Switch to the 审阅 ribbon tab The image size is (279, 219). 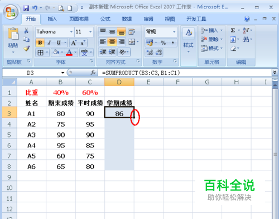[148, 19]
